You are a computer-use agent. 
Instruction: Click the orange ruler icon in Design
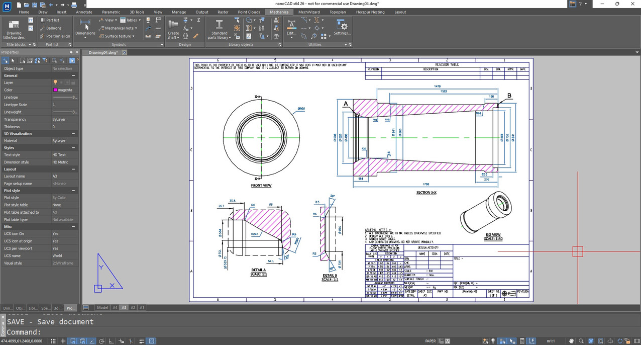(x=196, y=36)
